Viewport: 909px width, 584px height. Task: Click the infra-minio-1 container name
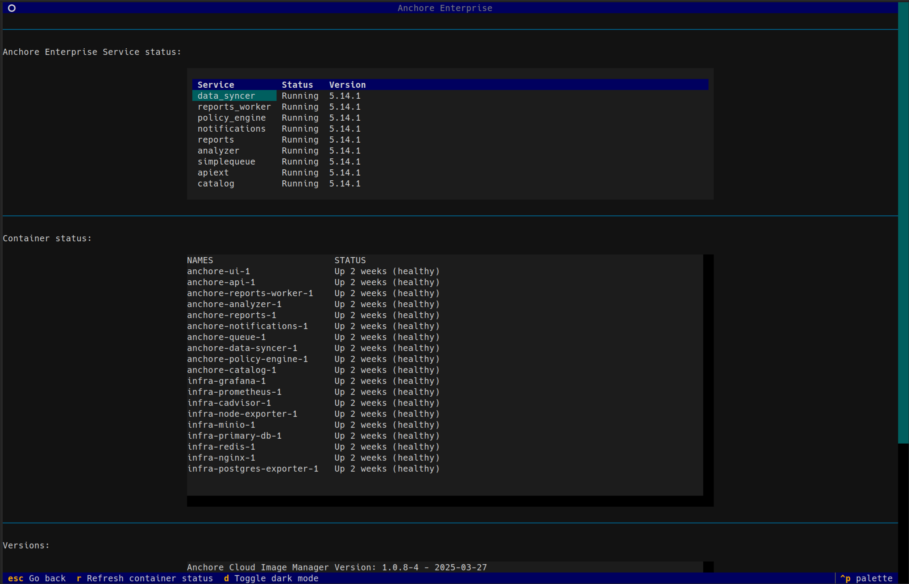pyautogui.click(x=221, y=425)
